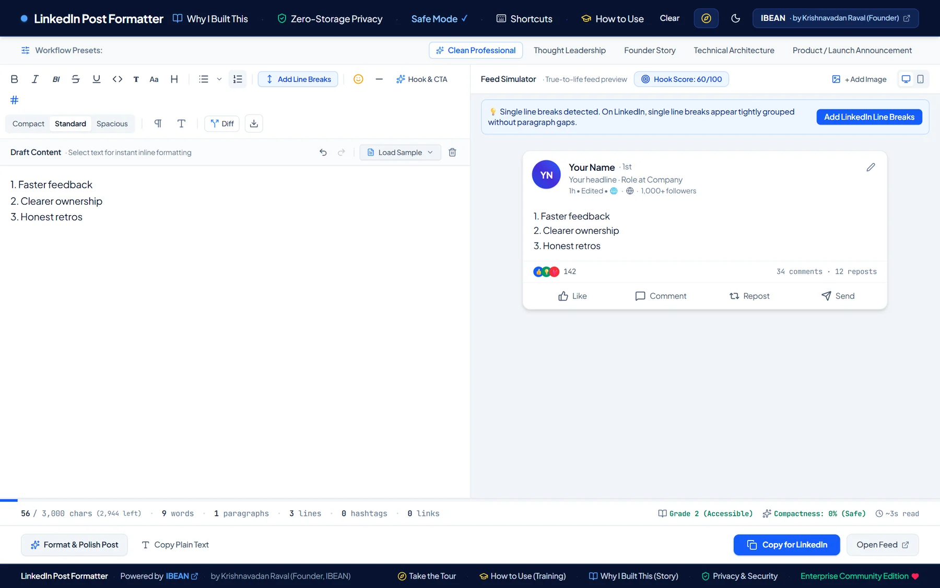Undo the last edit
Viewport: 940px width, 588px height.
pos(323,152)
